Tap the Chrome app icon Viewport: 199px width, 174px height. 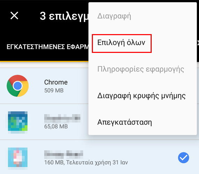coord(18,86)
